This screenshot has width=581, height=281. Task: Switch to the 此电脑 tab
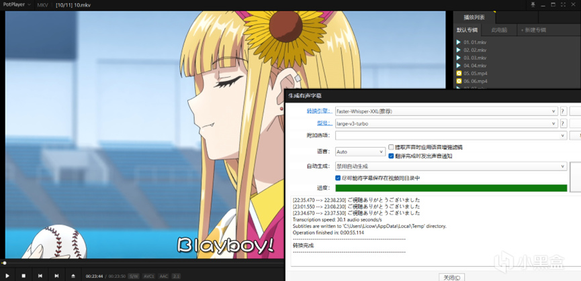point(499,30)
